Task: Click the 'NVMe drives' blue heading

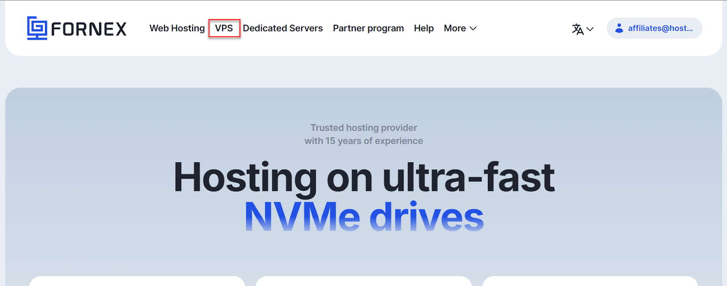Action: 364,217
